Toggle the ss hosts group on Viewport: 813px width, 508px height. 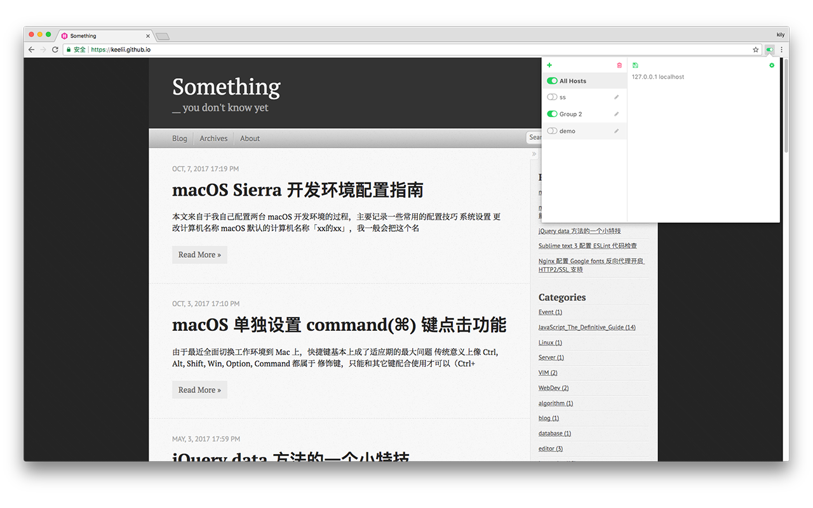tap(552, 97)
